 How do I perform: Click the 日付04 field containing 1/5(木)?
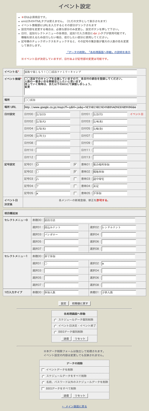(x=53, y=129)
